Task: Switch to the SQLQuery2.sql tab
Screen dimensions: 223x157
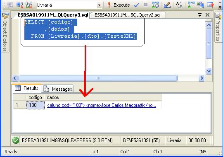Action: 128,15
